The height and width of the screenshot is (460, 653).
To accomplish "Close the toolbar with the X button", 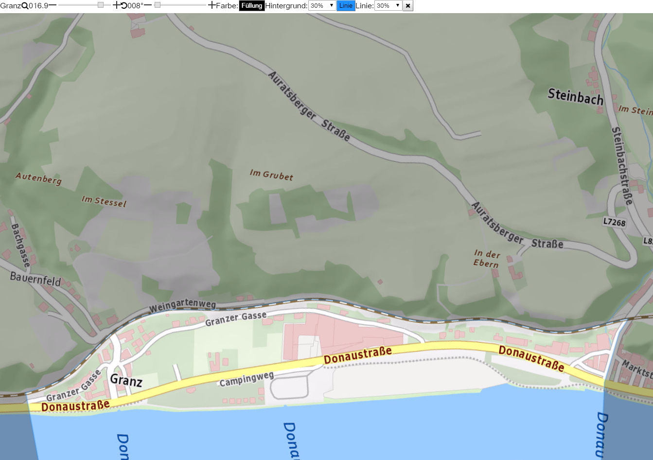I will point(408,6).
